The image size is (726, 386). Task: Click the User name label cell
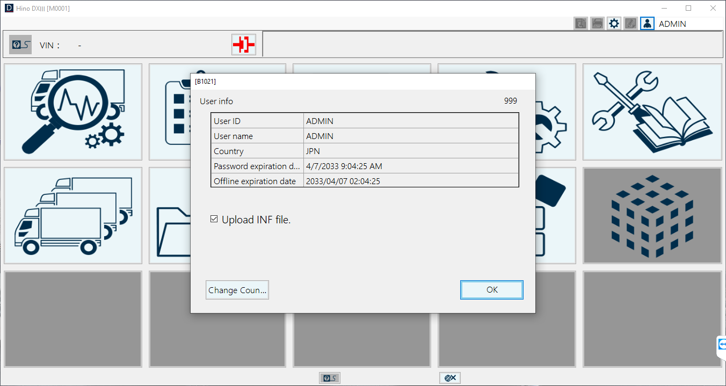(x=257, y=136)
